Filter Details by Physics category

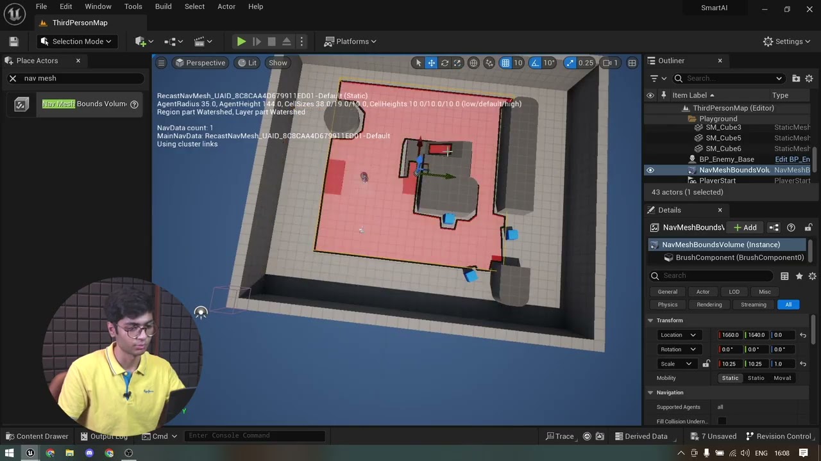pos(667,305)
